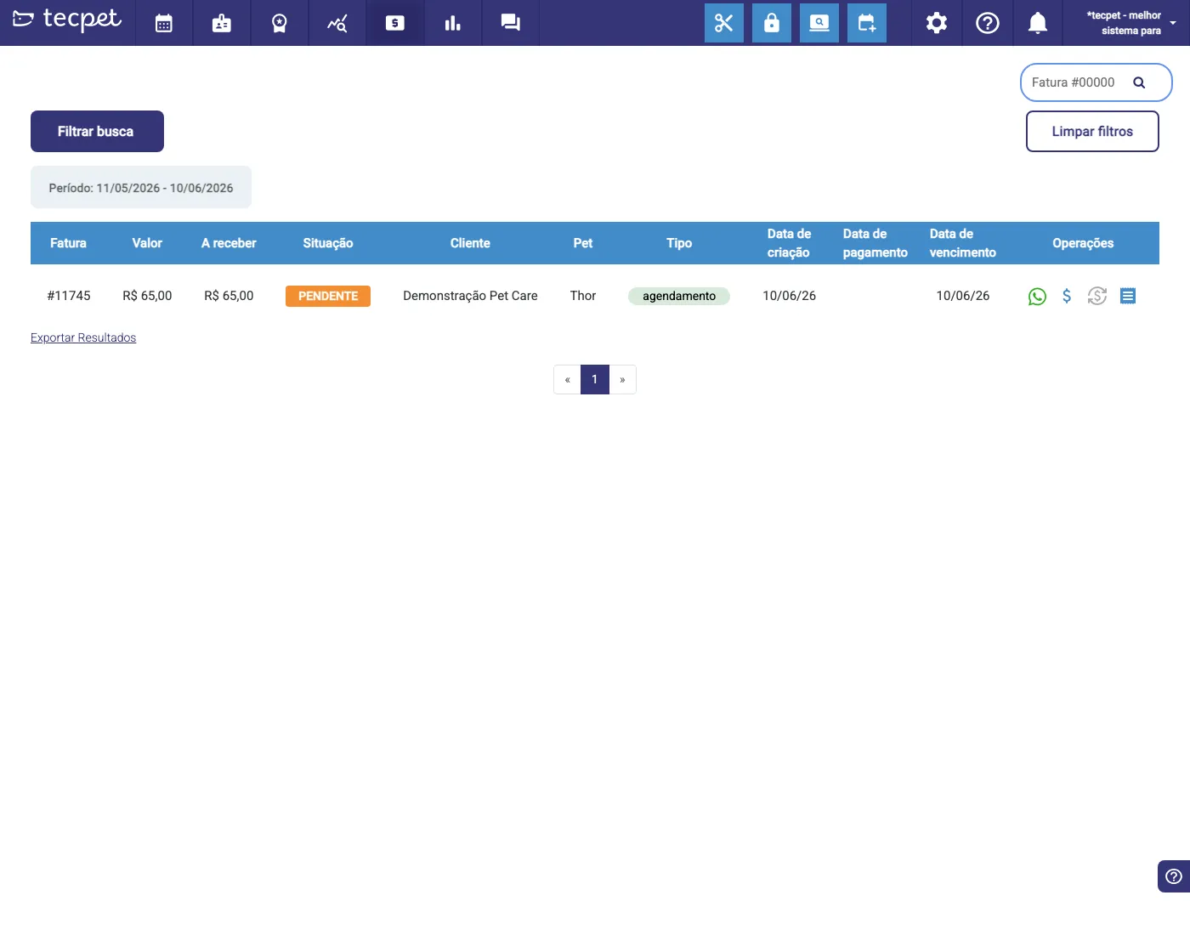
Task: Send invoice #11745 via WhatsApp icon
Action: (1037, 296)
